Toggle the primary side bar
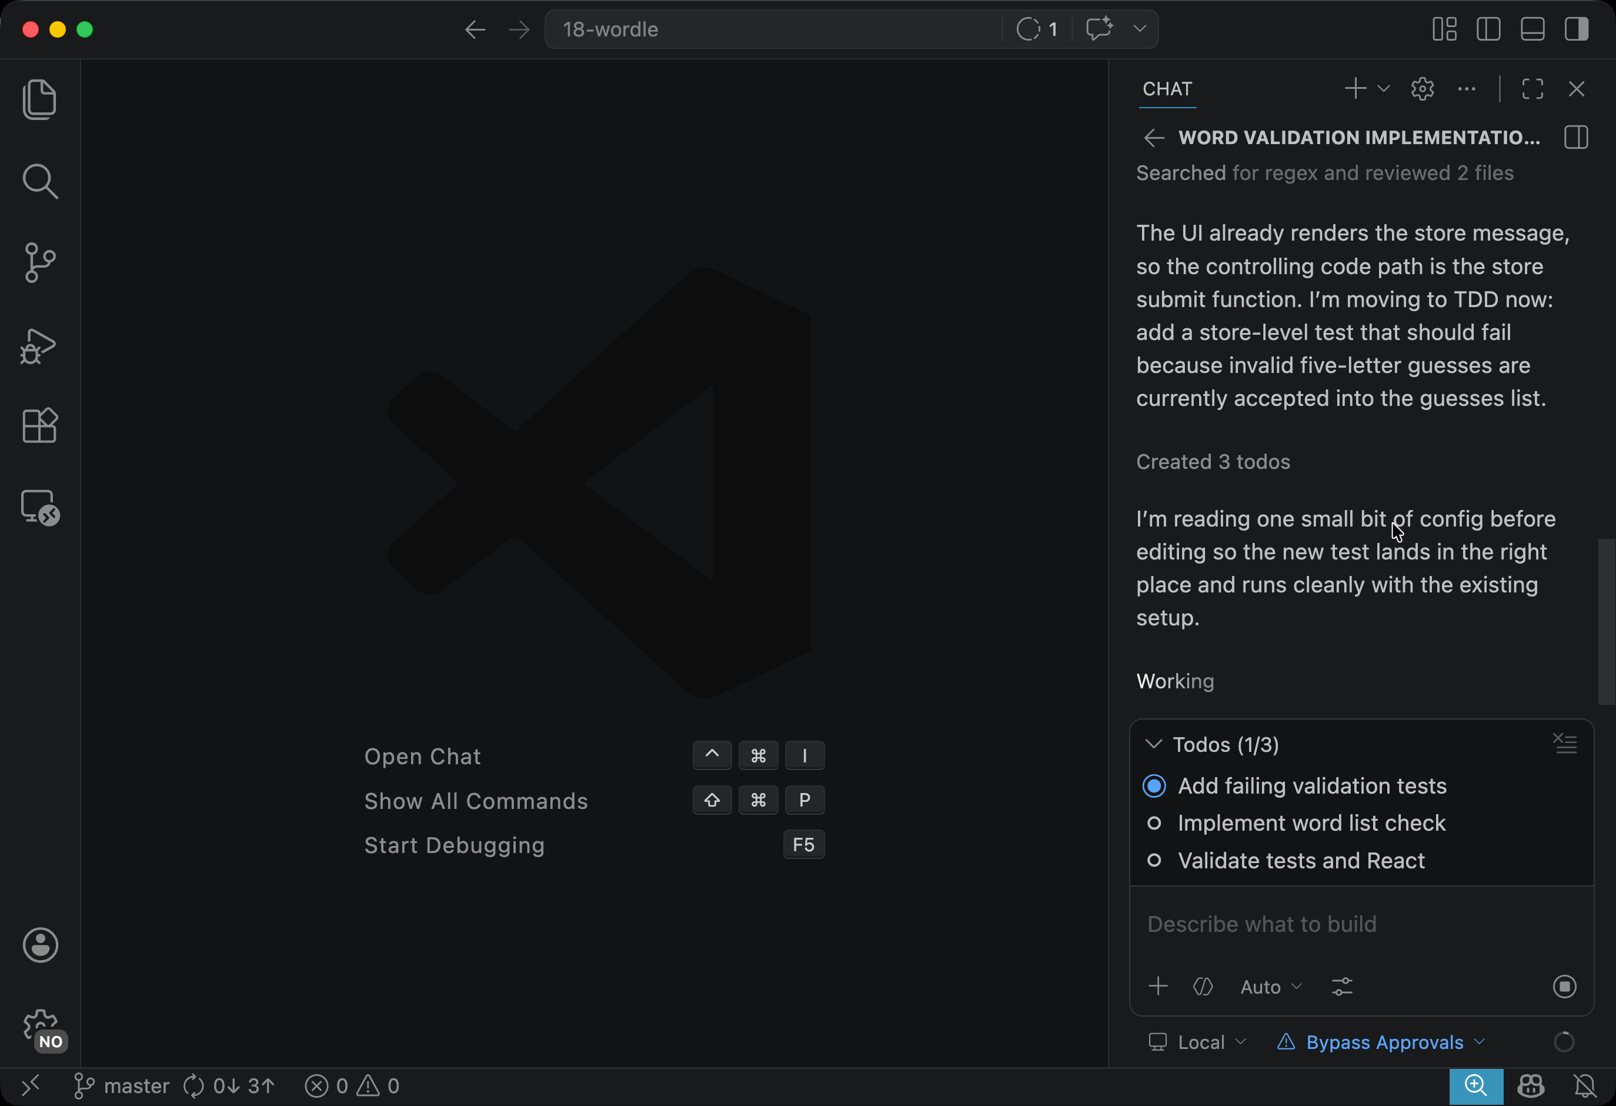 pyautogui.click(x=1488, y=29)
